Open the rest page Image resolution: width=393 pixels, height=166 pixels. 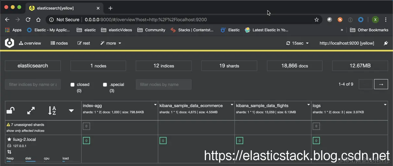pos(84,43)
